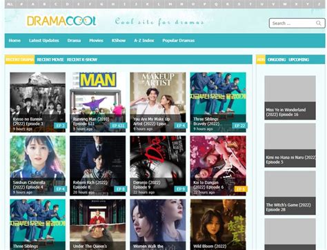
Task: Open Doronjo (2022) Episode 9 poster
Action: pyautogui.click(x=158, y=166)
